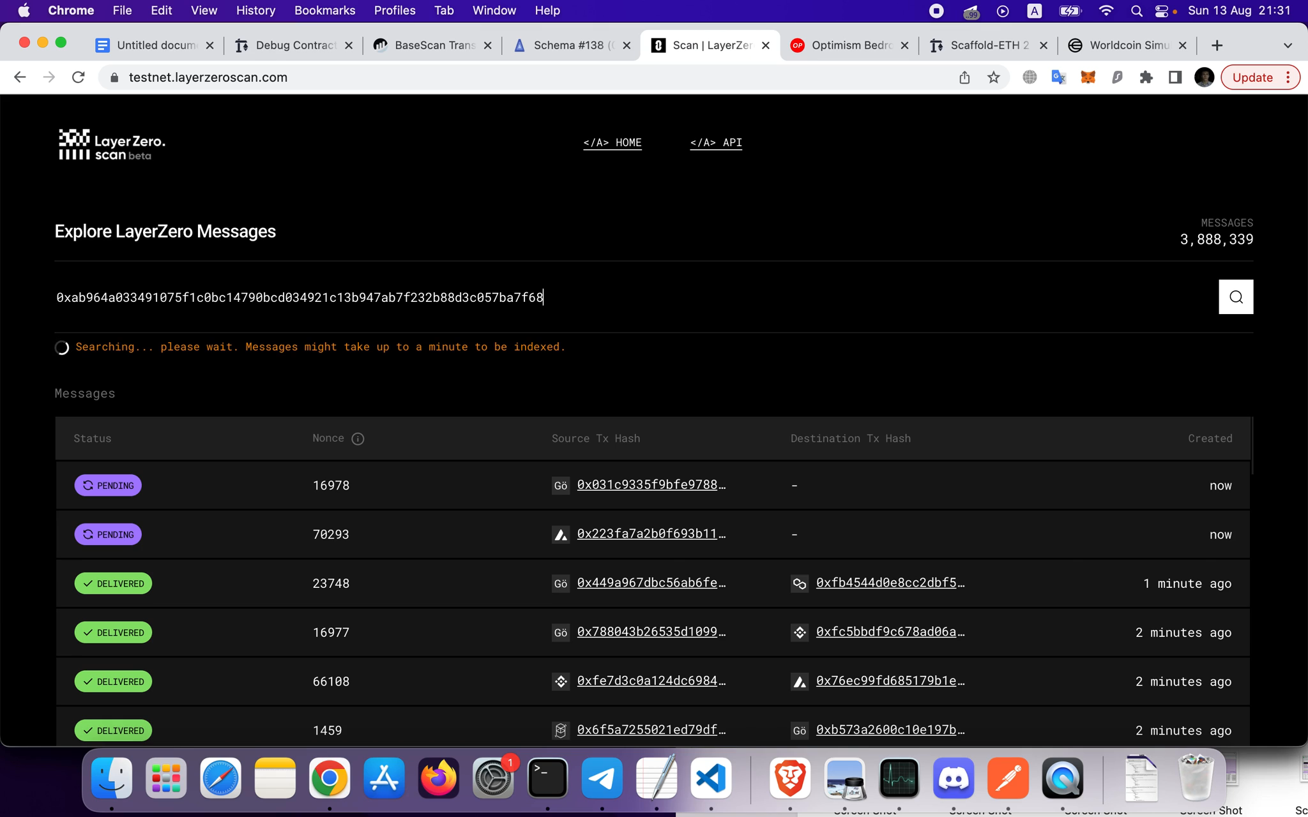Switch to the Worldcoin Simulator tab
Image resolution: width=1308 pixels, height=817 pixels.
click(1127, 45)
